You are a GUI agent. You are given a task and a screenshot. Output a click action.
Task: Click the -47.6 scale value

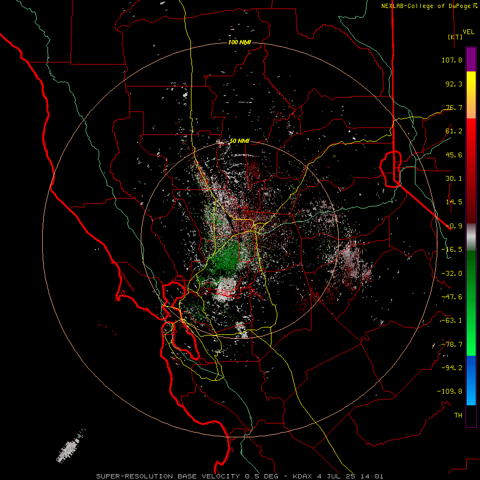pos(452,297)
